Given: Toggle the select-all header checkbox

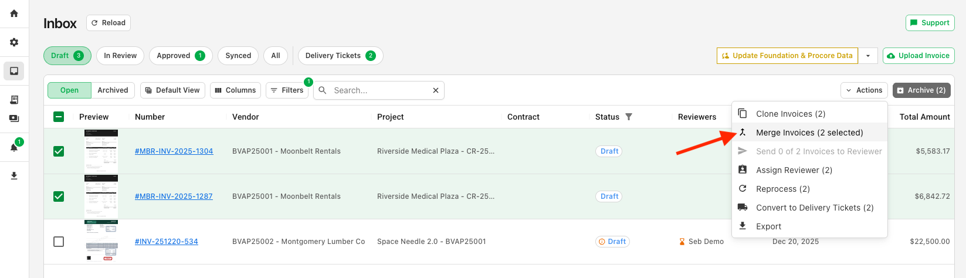Looking at the screenshot, I should 59,117.
